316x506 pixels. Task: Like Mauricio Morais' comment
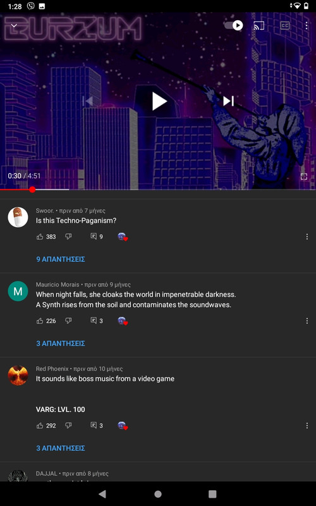click(x=40, y=321)
